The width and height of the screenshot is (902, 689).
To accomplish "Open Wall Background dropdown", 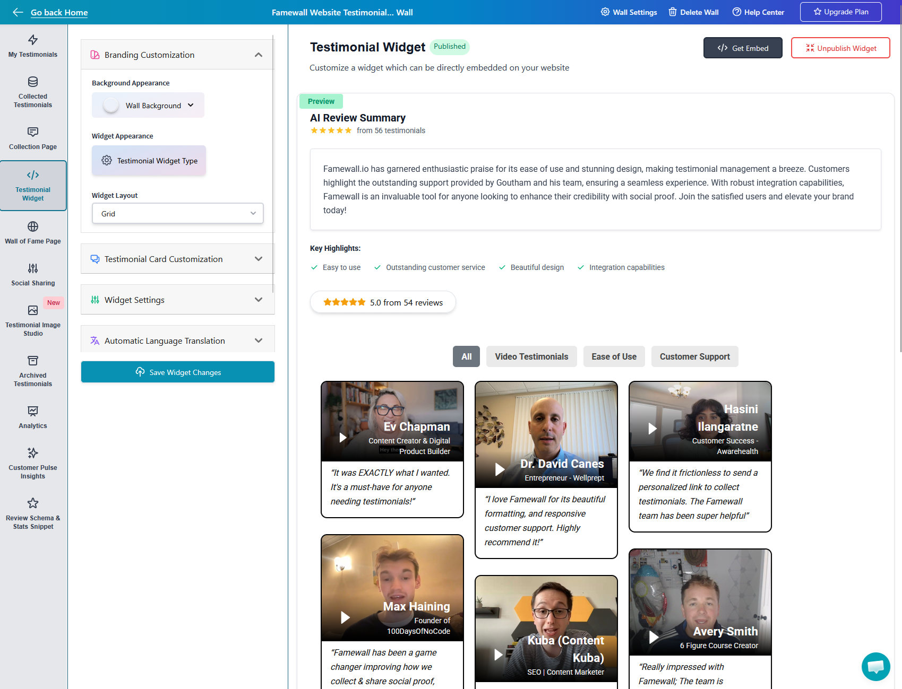I will (148, 105).
